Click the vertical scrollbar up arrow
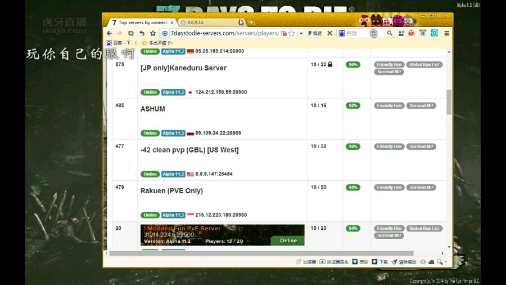The image size is (506, 285). [449, 52]
